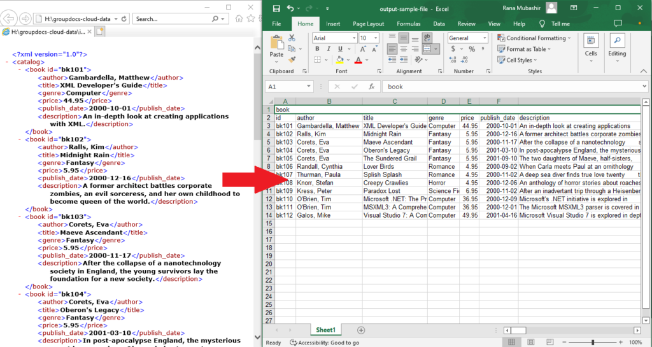Toggle Wrap Text in Alignment group
652x347 pixels.
[x=427, y=38]
